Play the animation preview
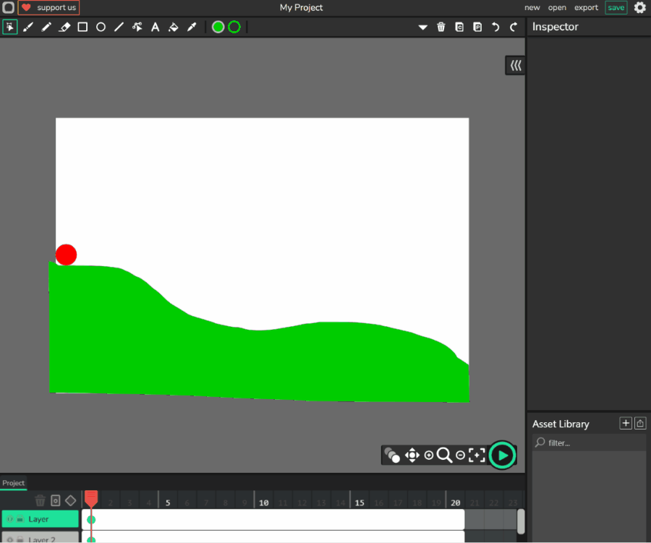The image size is (651, 543). (502, 455)
